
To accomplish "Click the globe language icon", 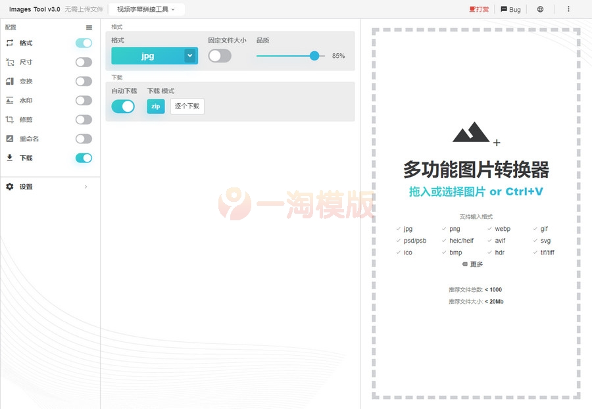I will pyautogui.click(x=540, y=9).
